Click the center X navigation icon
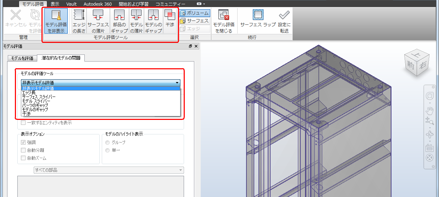This screenshot has width=439, height=197. pos(430,158)
